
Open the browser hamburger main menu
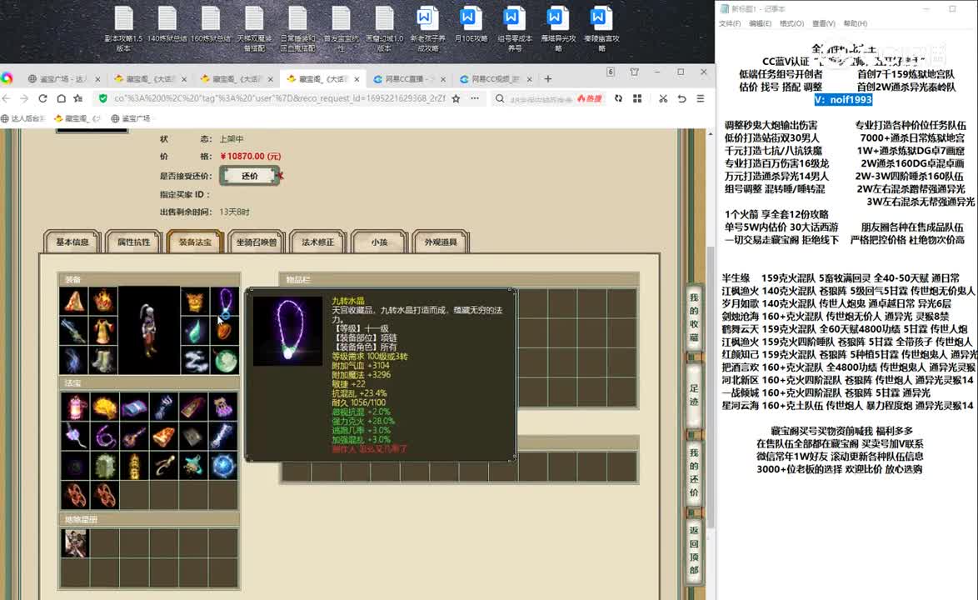point(701,98)
